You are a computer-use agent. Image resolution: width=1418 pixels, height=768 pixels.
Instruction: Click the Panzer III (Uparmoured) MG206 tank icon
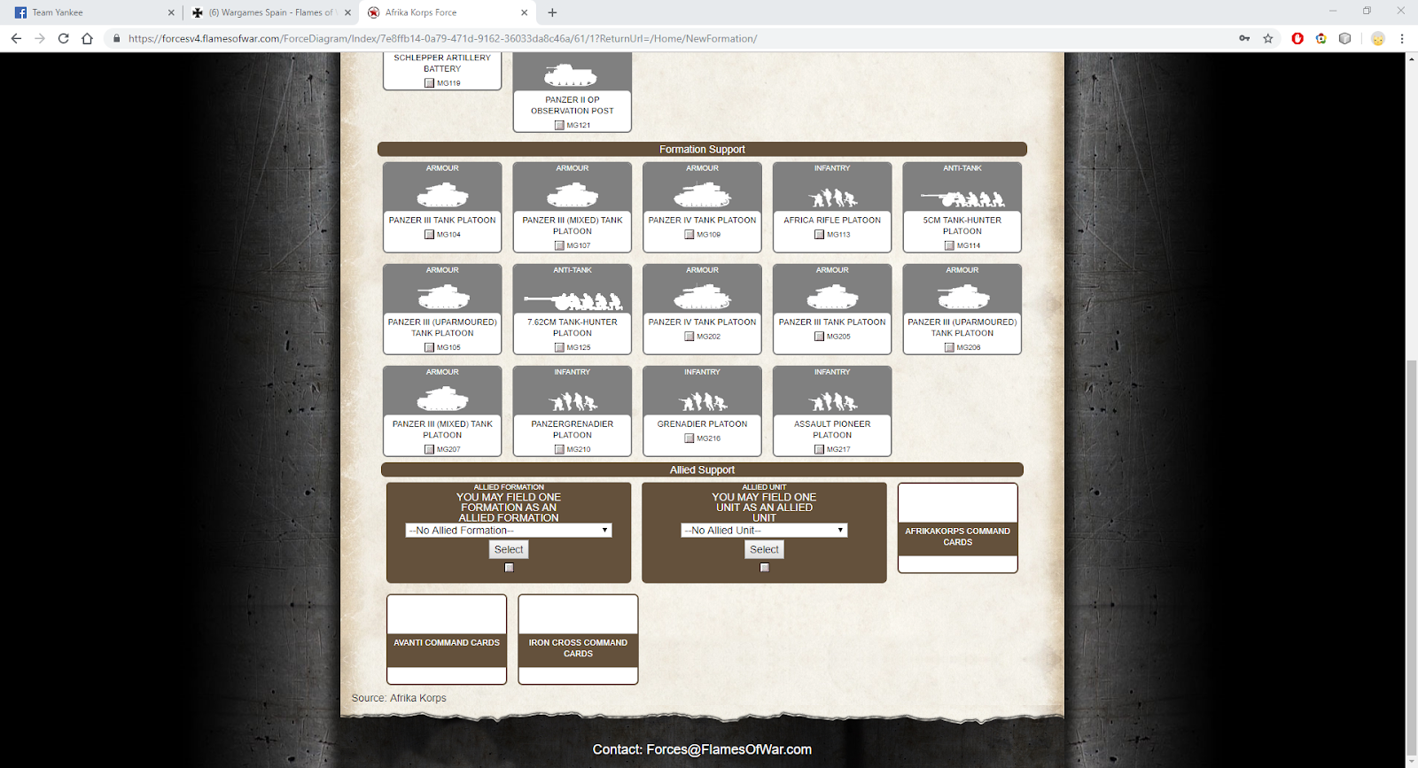pyautogui.click(x=962, y=296)
